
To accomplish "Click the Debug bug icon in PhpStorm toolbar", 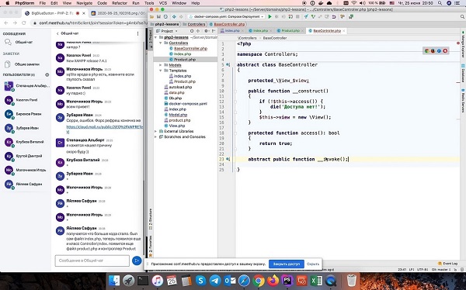I will coord(276,17).
